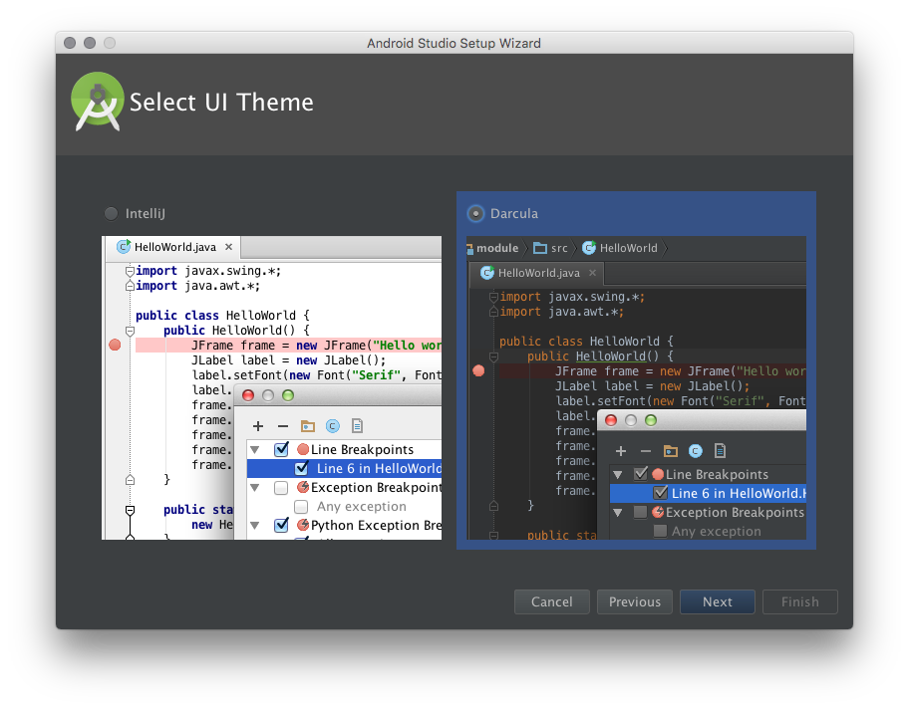The image size is (909, 709).
Task: Click the red close dot of Darcula preview dialog
Action: point(611,420)
